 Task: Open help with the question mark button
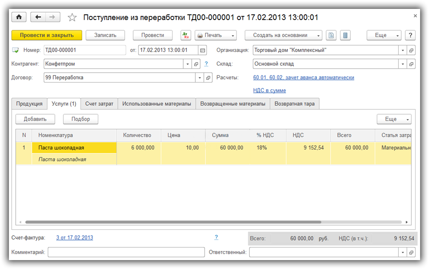coord(410,35)
